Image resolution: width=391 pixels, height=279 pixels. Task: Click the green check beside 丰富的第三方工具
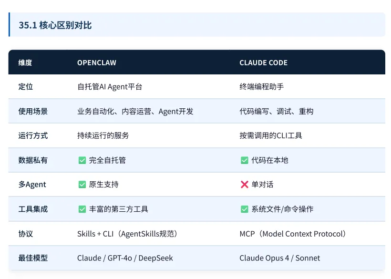pos(82,209)
